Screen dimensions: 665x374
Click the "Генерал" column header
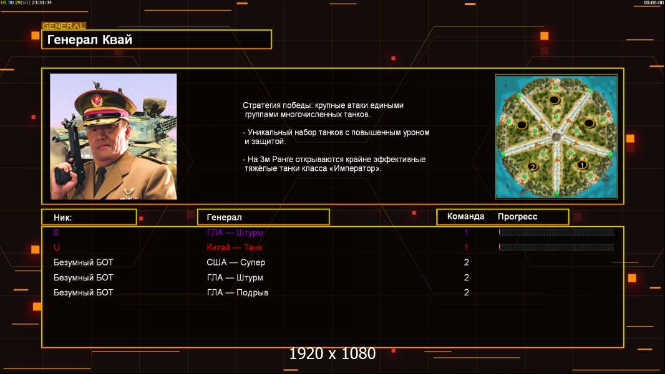263,218
